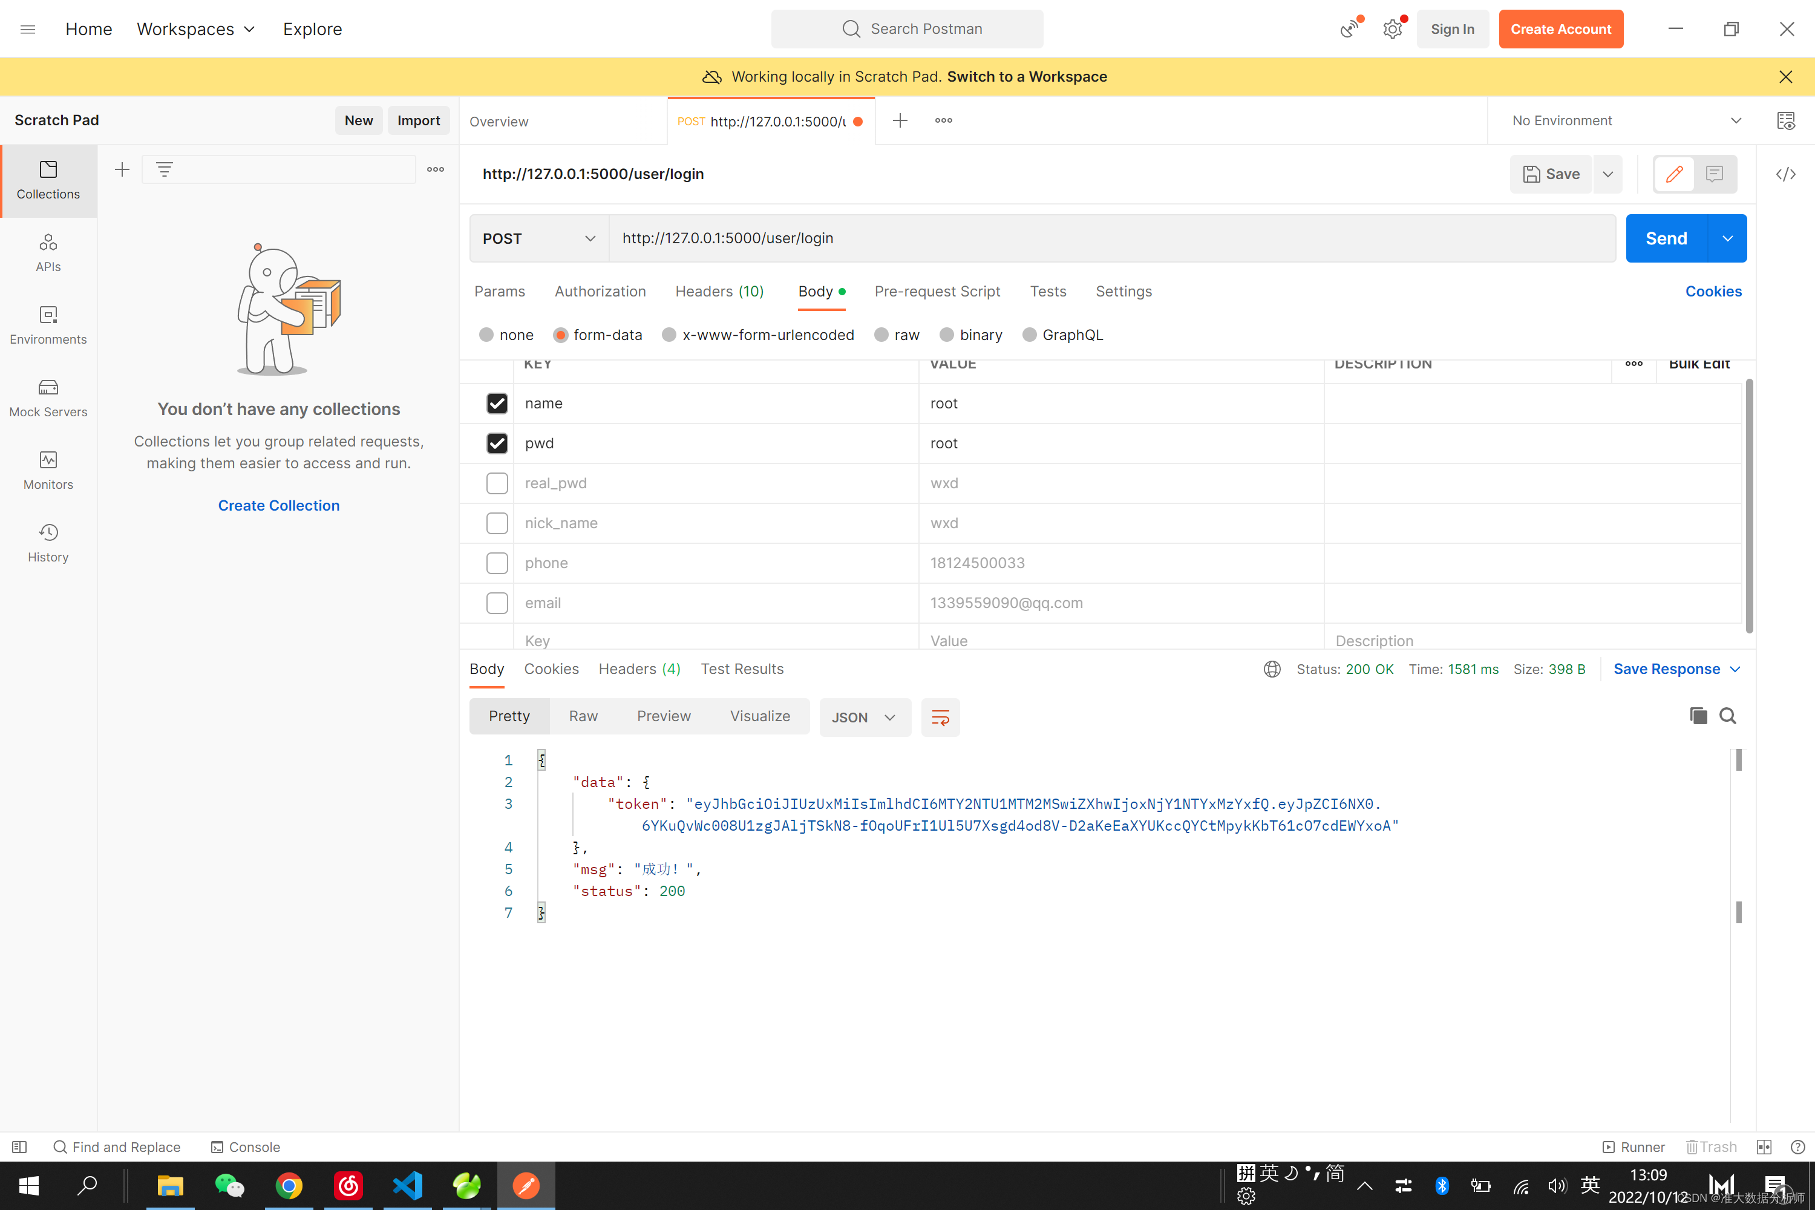The width and height of the screenshot is (1815, 1210).
Task: Expand the Send button dropdown
Action: pos(1728,238)
